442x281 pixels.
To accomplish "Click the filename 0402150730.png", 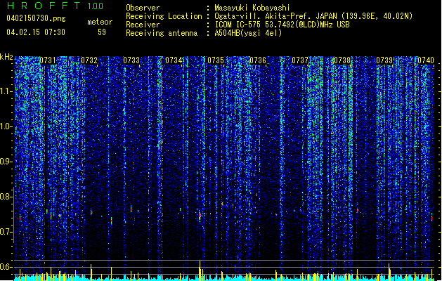I will click(36, 18).
